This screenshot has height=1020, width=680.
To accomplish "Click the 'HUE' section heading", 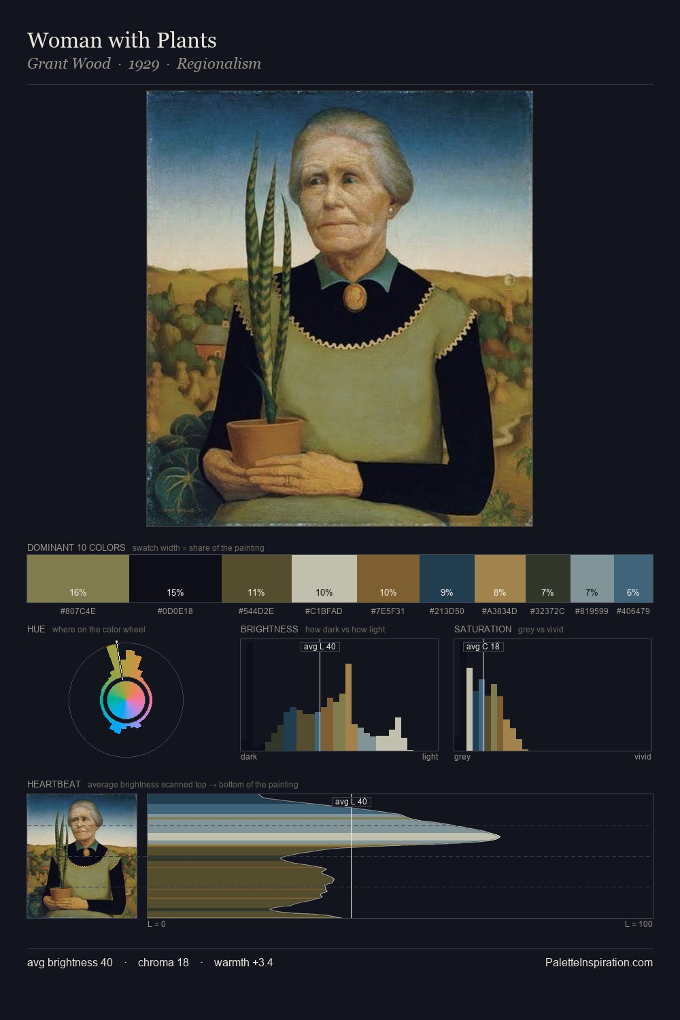I will 36,629.
